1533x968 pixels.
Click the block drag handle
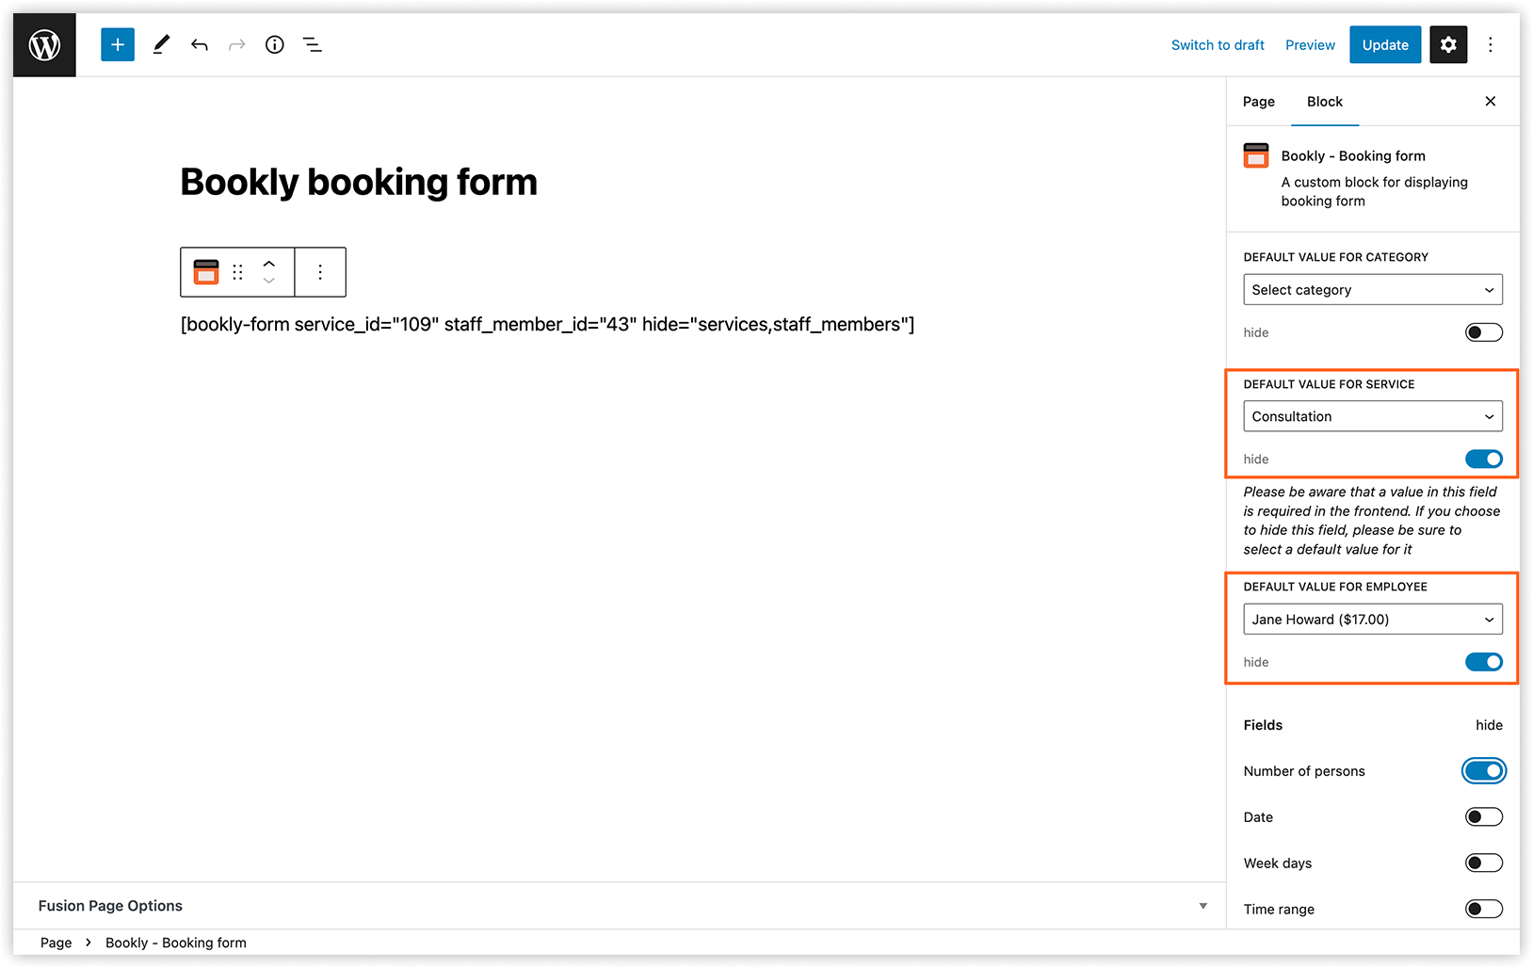(x=238, y=272)
